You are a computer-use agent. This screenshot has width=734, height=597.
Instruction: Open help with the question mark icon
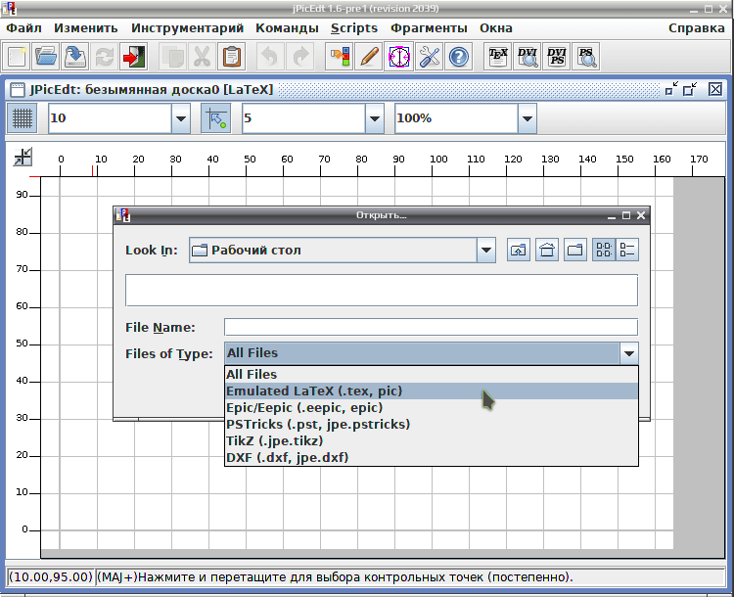[x=458, y=57]
